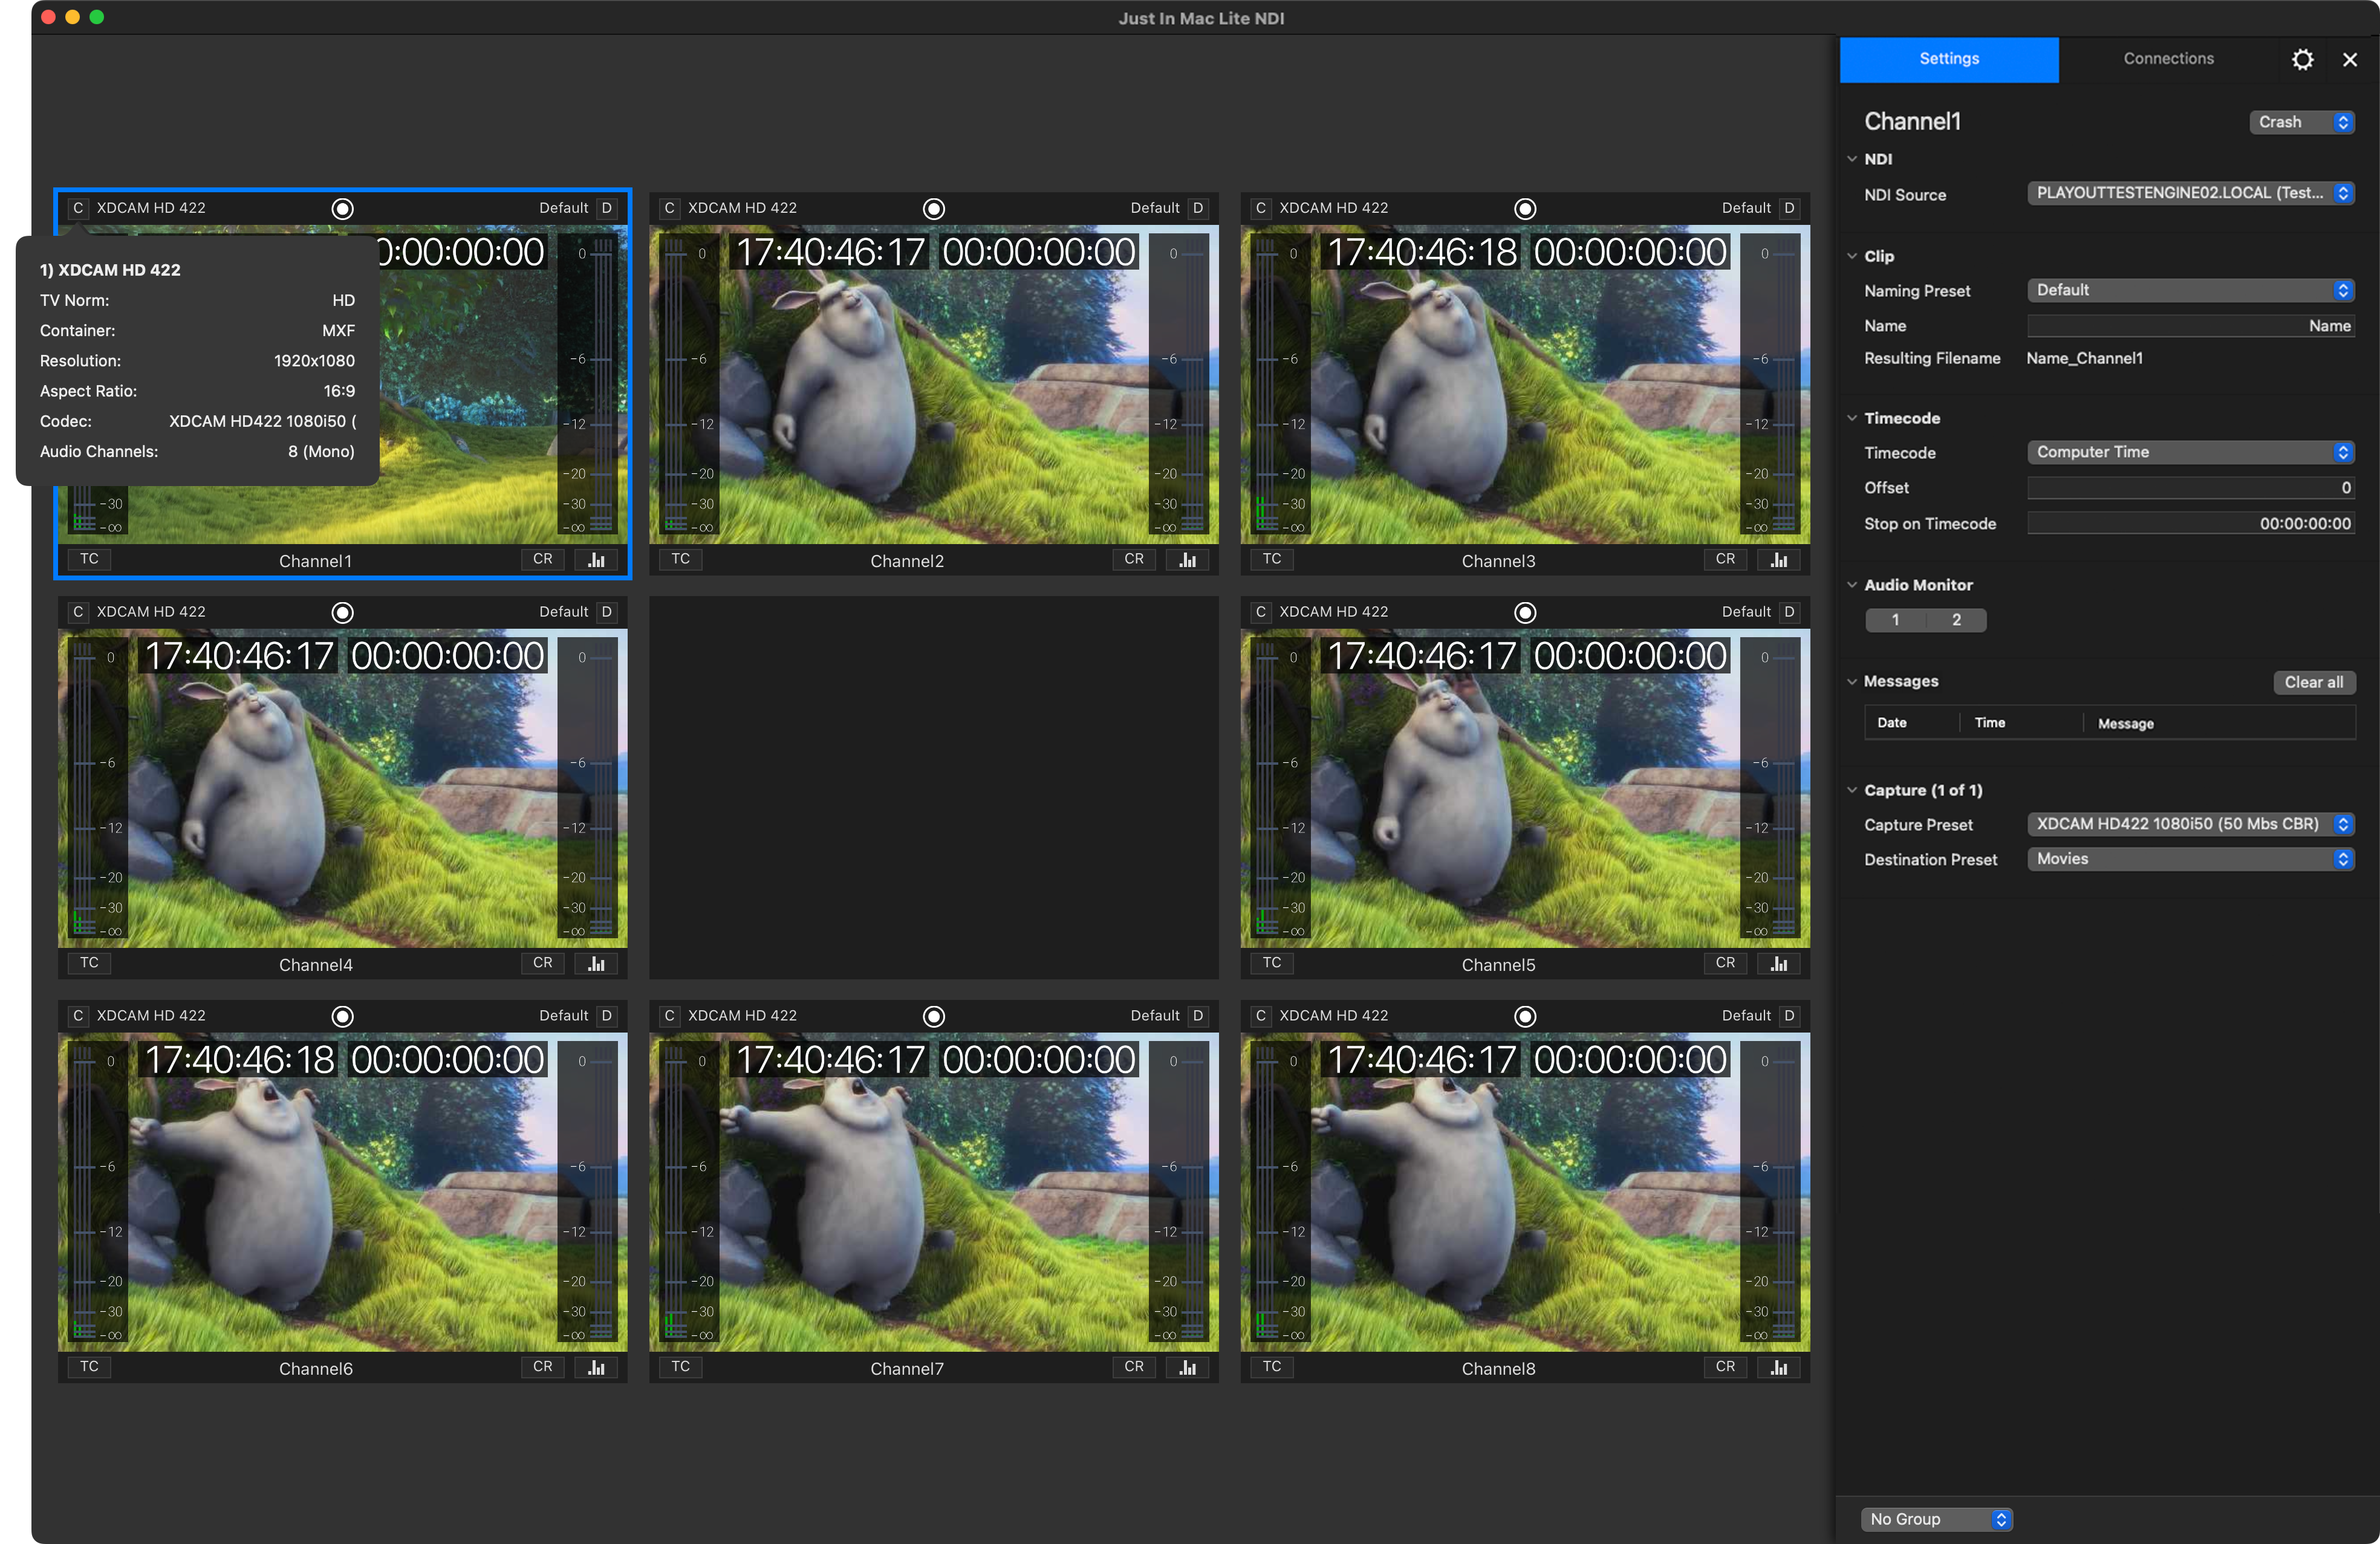Screen dimensions: 2380x1544
Task: Sort messages by Date column
Action: (x=1912, y=723)
